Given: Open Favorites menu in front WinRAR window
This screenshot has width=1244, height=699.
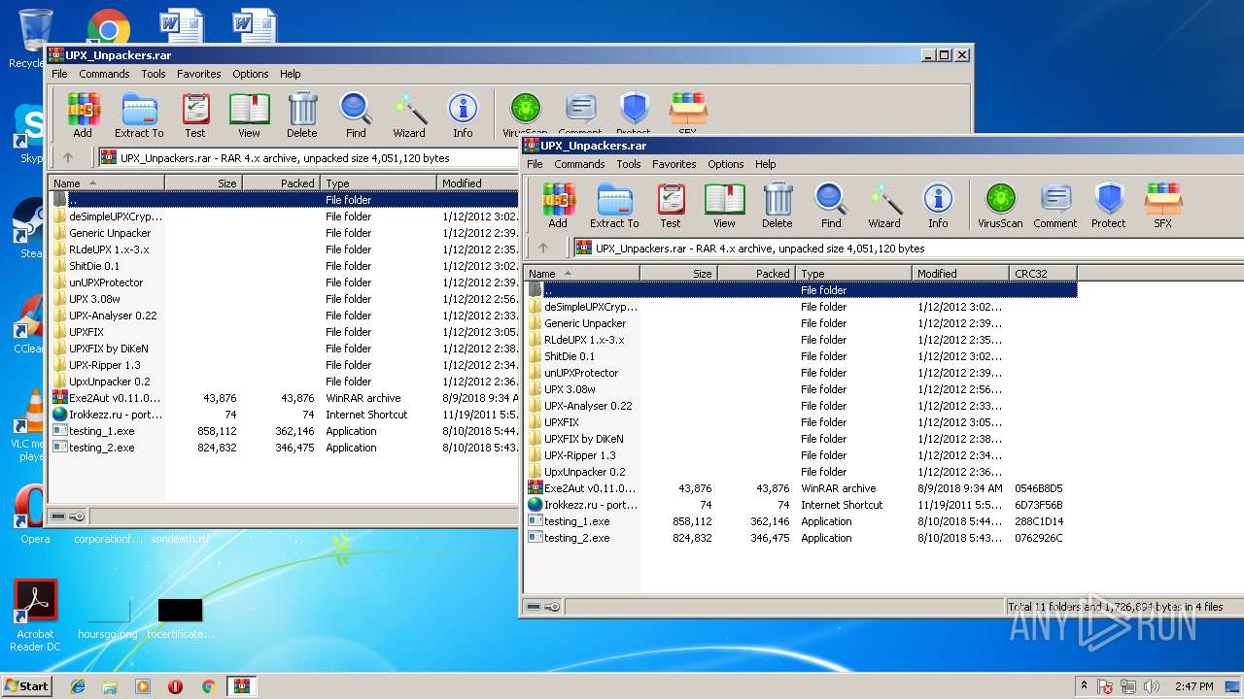Looking at the screenshot, I should coord(674,164).
